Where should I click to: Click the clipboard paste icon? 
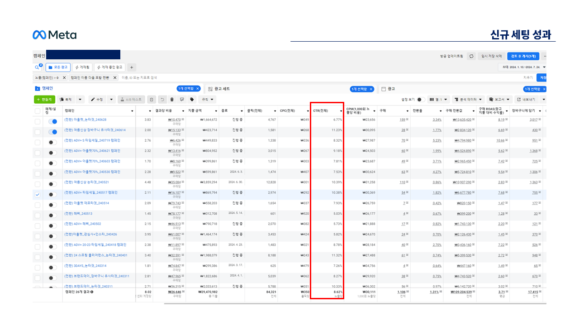click(152, 99)
